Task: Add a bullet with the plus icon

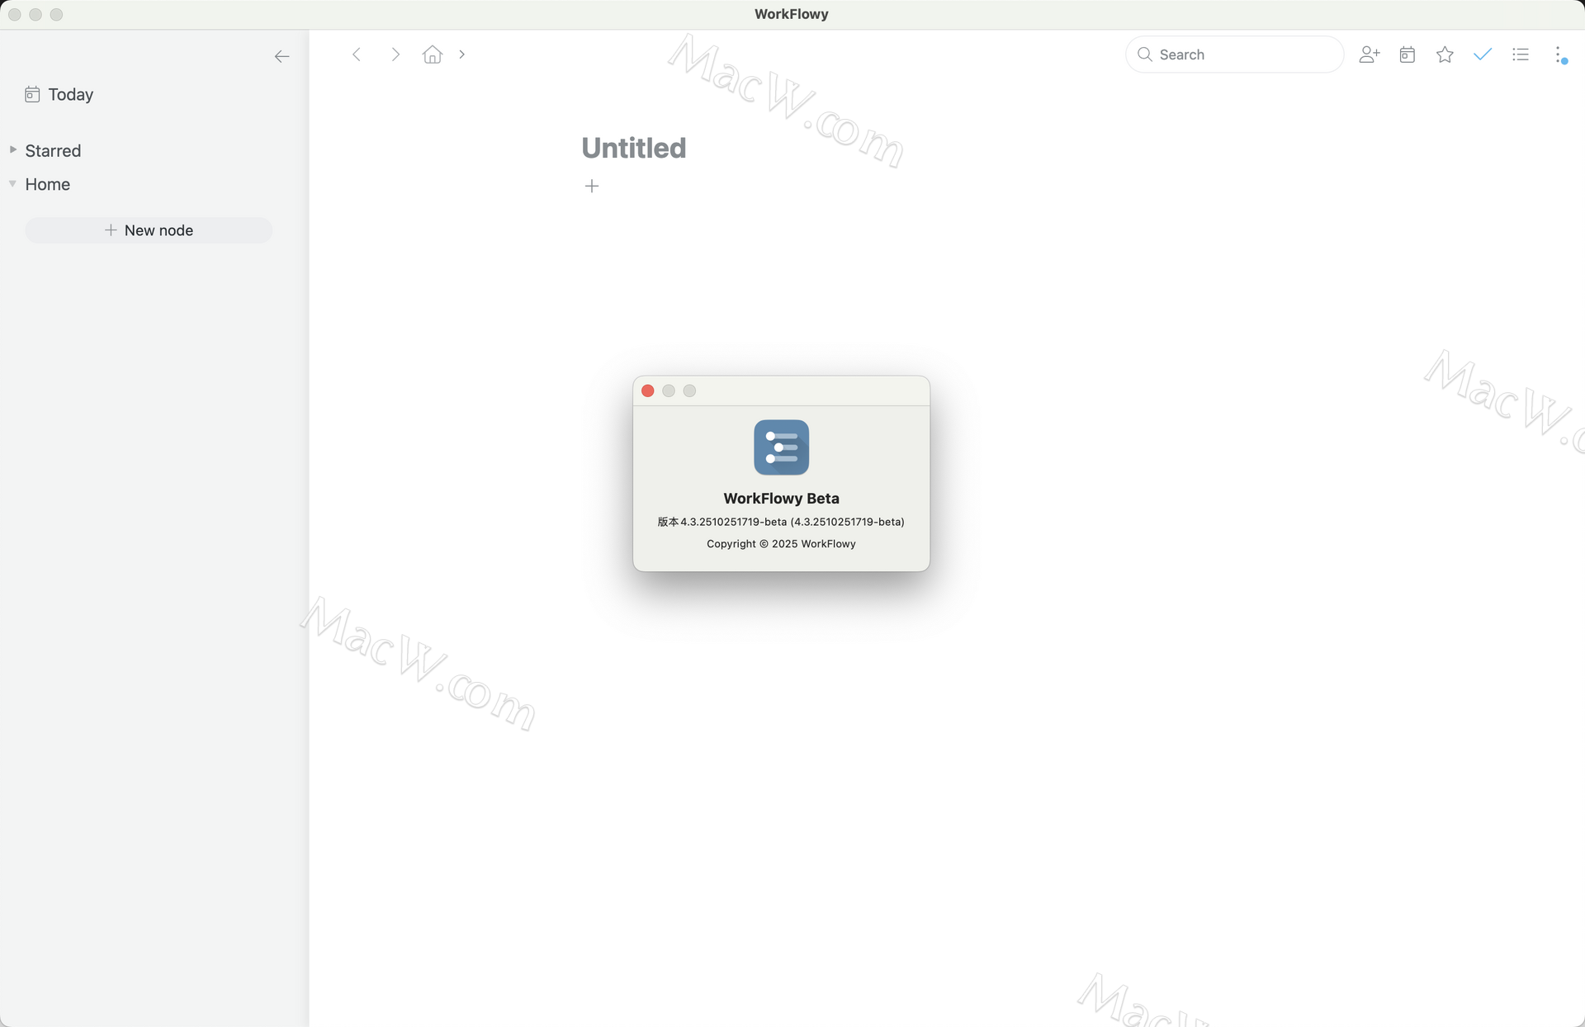Action: coord(592,186)
